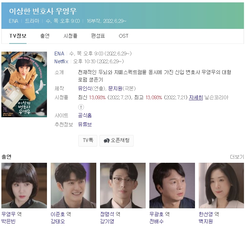The height and width of the screenshot is (227, 245).
Task: Go to the OST tab
Action: pyautogui.click(x=124, y=36)
